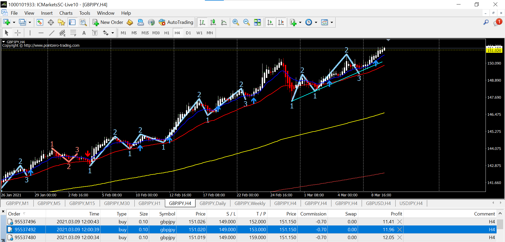505x242 pixels.
Task: Open the virtual hosting cloud icon
Action: [141, 22]
